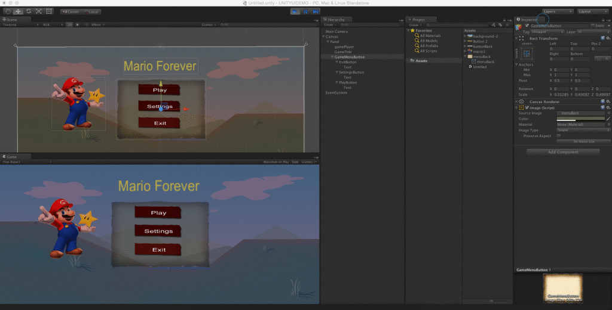This screenshot has height=310, width=612.
Task: Click the Project save-search star icon
Action: tap(507, 25)
